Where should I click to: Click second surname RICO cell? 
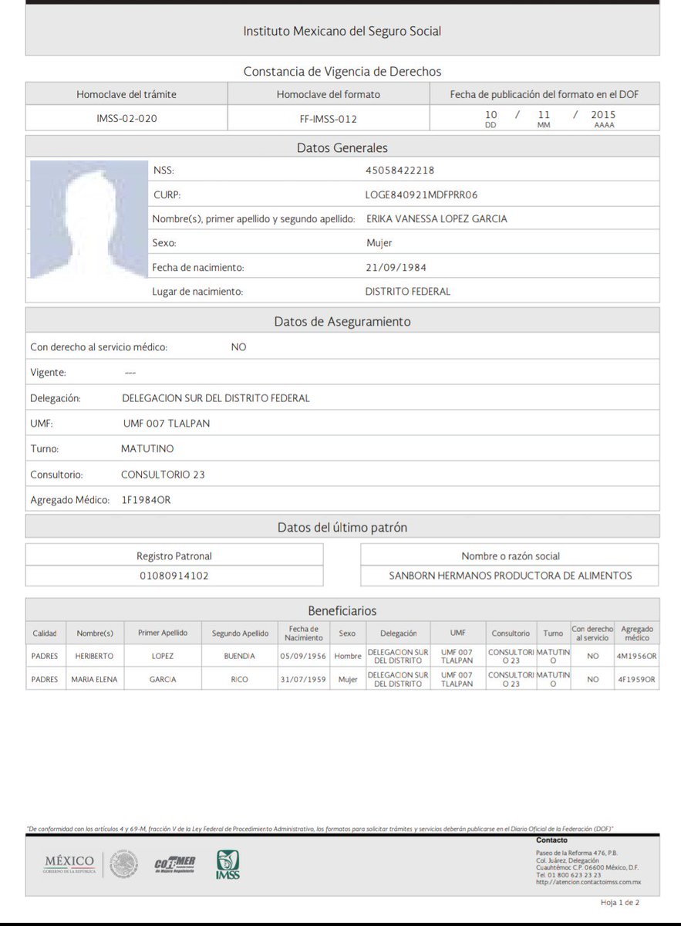(x=240, y=679)
